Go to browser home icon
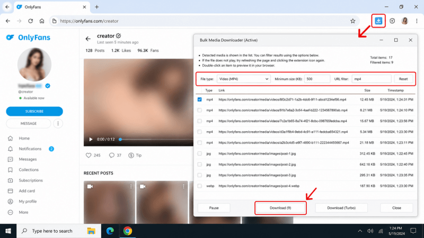The width and height of the screenshot is (424, 238). point(42,21)
